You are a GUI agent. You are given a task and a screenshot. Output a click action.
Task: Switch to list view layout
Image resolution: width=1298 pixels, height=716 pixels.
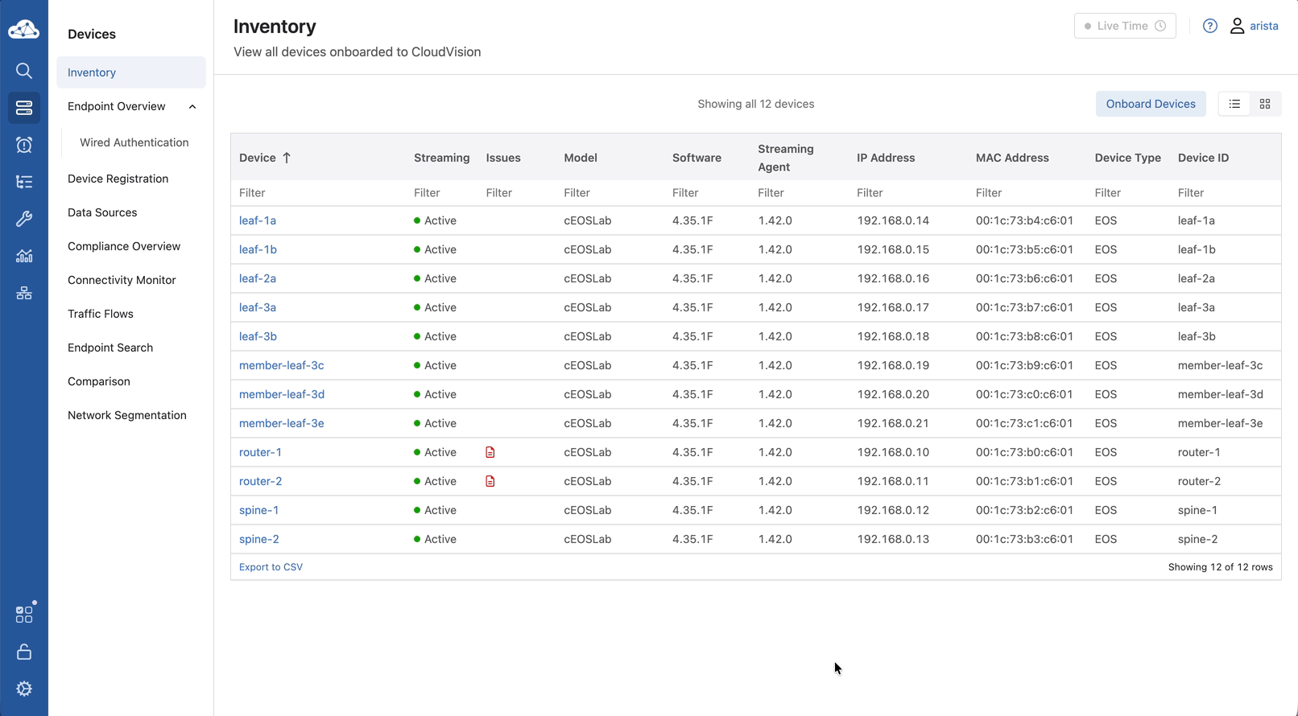tap(1234, 104)
